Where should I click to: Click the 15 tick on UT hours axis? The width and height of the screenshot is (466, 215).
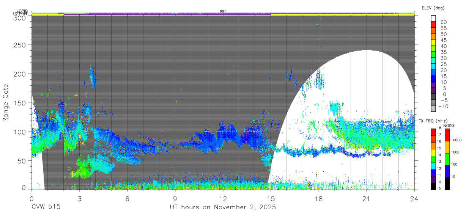click(x=271, y=198)
